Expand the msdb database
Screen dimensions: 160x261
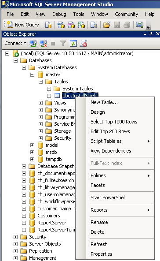coord(32,152)
